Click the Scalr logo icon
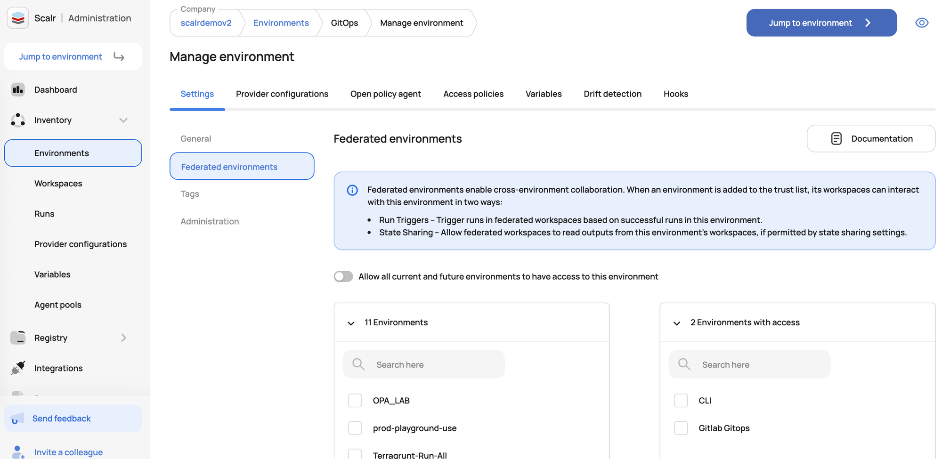The width and height of the screenshot is (942, 459). pyautogui.click(x=18, y=18)
